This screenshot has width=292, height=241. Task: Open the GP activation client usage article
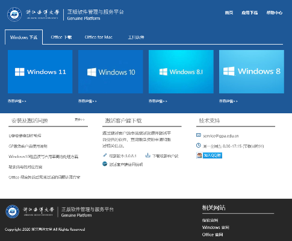[x=28, y=146]
